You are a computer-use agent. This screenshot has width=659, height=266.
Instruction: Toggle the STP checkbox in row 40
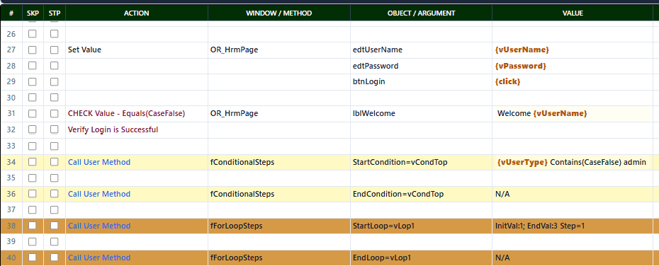pos(55,258)
